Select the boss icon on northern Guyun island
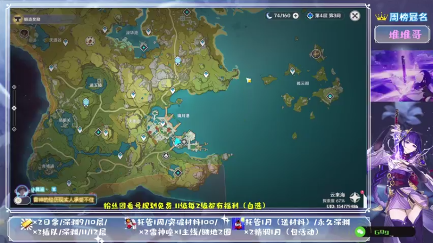Screen dimensions: 433x243 coord(316,53)
